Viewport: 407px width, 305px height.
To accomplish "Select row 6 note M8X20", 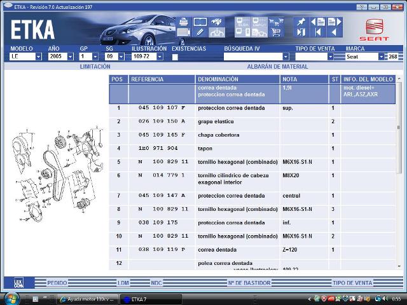I will point(291,175).
